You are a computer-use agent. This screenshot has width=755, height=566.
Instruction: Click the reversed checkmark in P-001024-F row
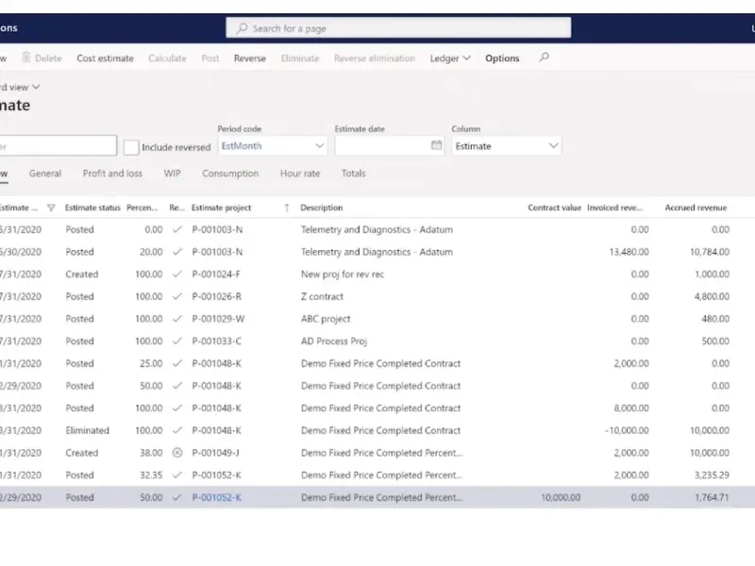(177, 275)
